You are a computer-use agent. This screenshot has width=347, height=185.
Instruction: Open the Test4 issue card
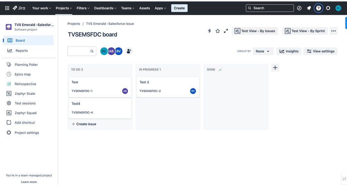pos(100,108)
